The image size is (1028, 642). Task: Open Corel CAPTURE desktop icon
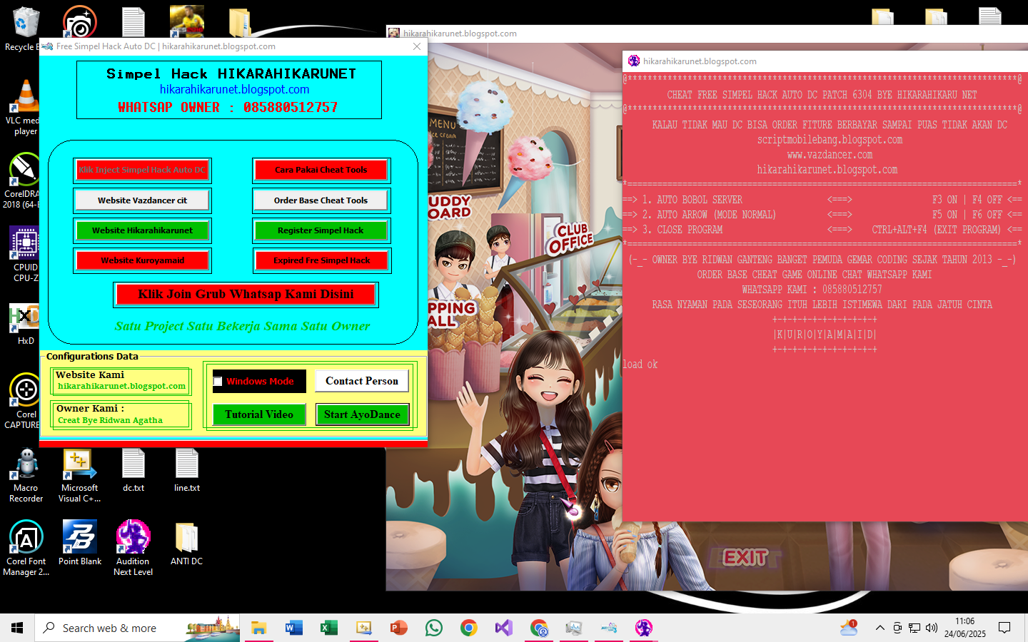[26, 401]
